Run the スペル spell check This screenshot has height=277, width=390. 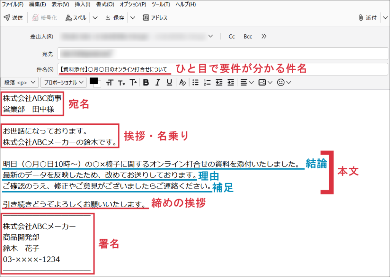tap(76, 18)
